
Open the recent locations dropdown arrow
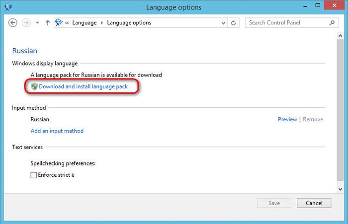point(37,23)
